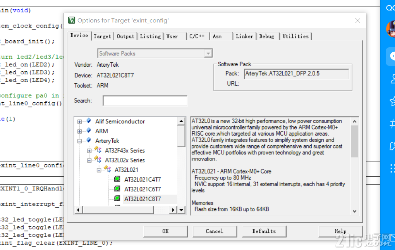This screenshot has height=250, width=395.
Task: Click the led_on(LED2) line in the code editor
Action: tap(27, 64)
